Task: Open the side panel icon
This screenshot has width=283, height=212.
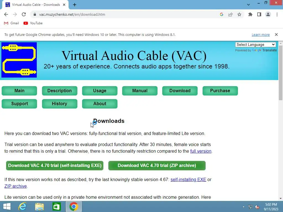Action: click(x=259, y=14)
